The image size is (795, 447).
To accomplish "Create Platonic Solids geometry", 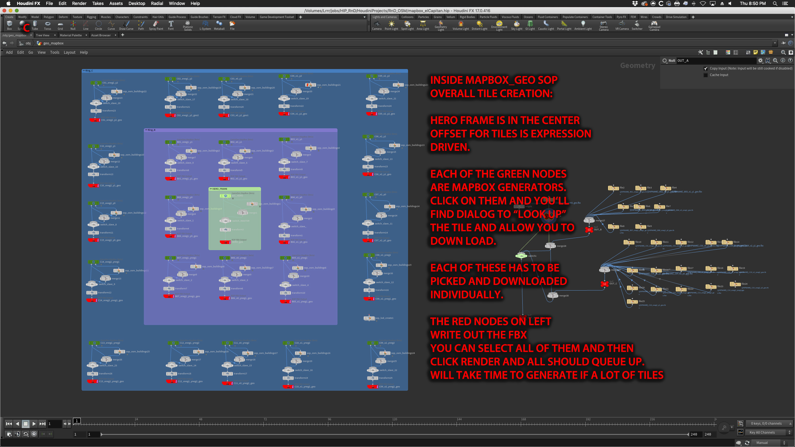I will (188, 26).
